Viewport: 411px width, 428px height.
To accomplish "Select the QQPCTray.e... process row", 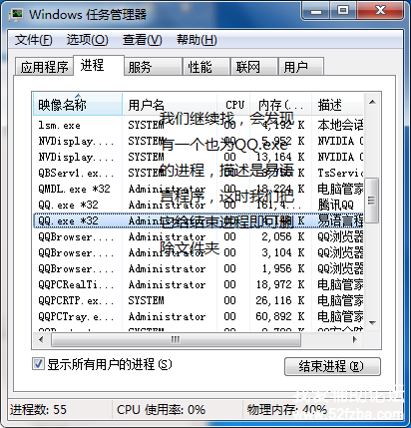I will [x=199, y=316].
